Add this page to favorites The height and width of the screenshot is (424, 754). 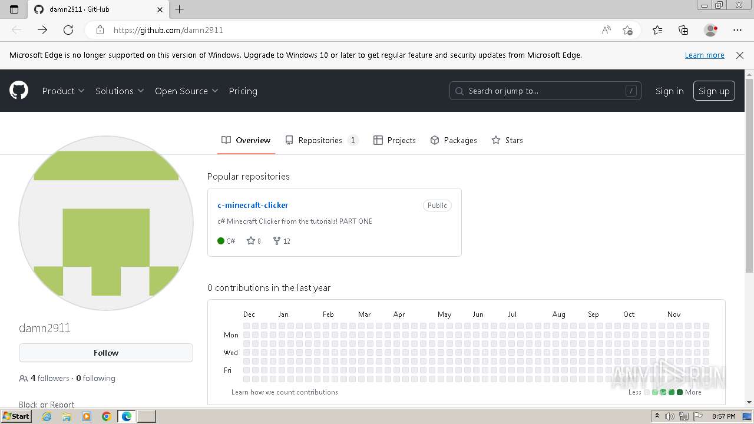pos(627,30)
